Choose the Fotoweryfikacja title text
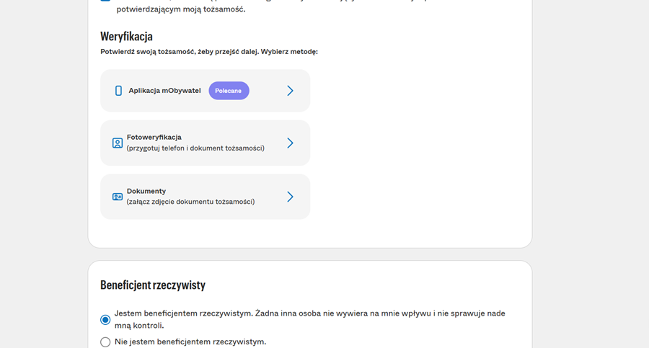Viewport: 649px width, 348px height. [x=154, y=137]
